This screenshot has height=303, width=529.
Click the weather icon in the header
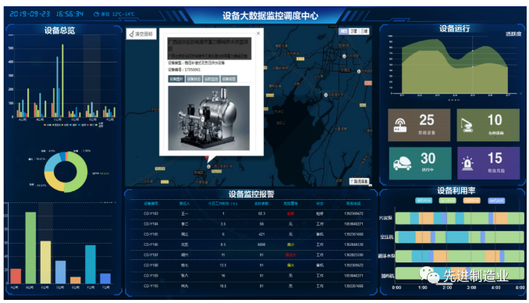click(x=97, y=14)
